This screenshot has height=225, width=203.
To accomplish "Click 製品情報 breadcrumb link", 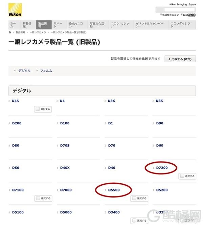I will (20, 33).
